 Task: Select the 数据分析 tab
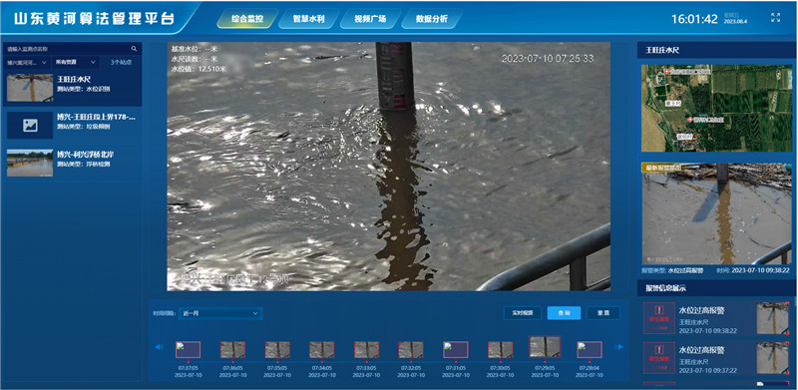(x=432, y=19)
